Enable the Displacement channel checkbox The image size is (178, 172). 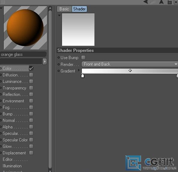coord(31,153)
